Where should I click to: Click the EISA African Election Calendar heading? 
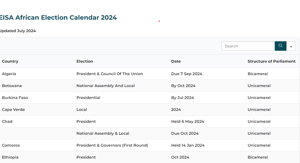58,17
